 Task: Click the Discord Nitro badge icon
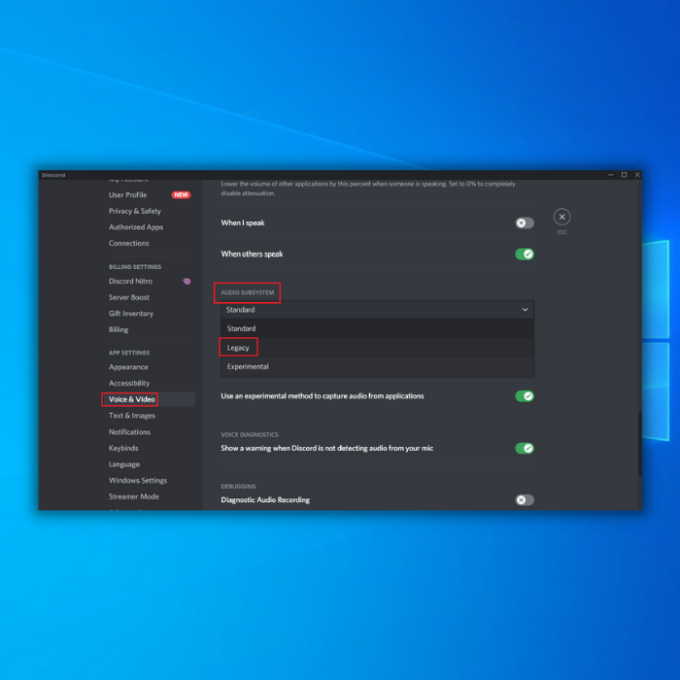pos(187,282)
